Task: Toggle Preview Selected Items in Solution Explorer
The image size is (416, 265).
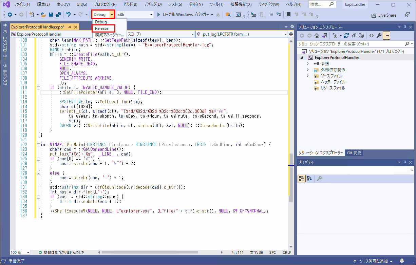Action: (x=386, y=36)
